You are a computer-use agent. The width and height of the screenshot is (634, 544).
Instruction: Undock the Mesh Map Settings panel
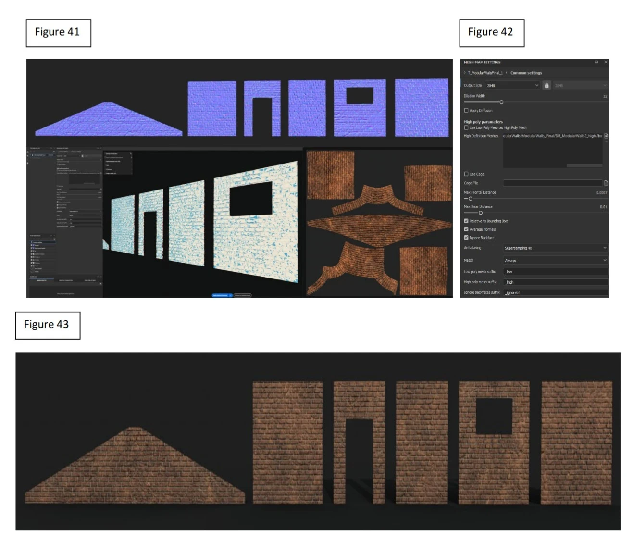coord(597,62)
